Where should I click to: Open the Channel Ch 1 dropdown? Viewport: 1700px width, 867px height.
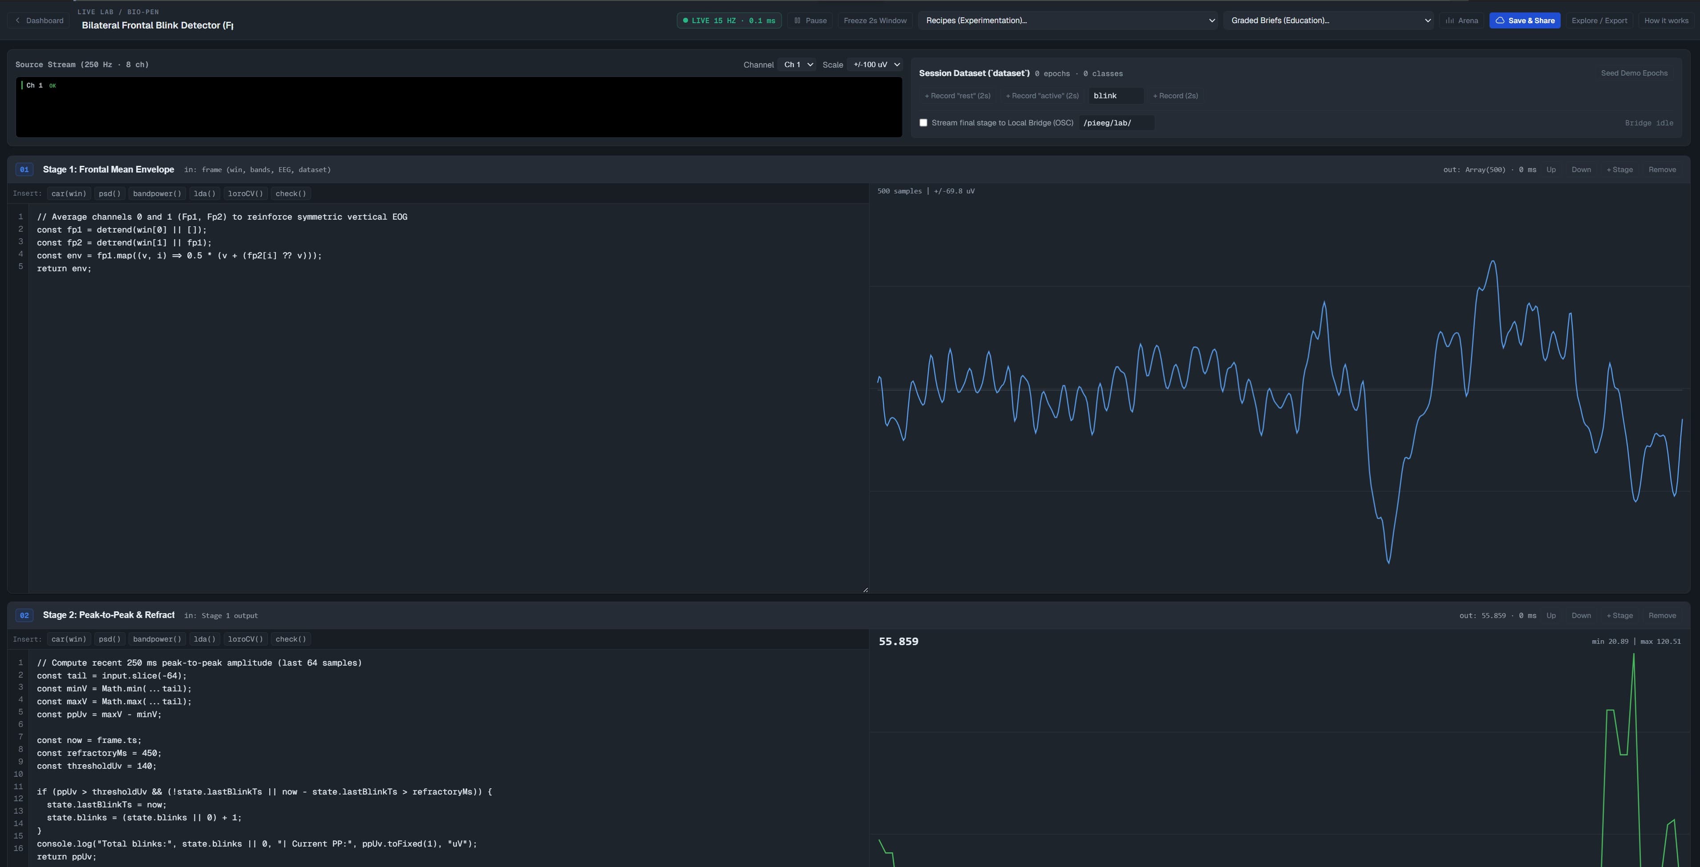pos(798,64)
